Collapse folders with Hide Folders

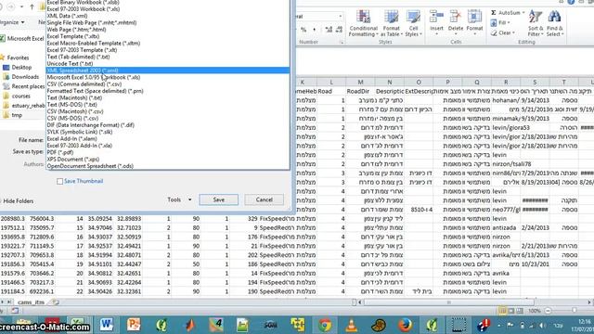pos(18,201)
